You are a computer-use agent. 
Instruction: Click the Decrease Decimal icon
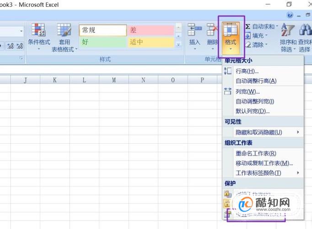(x=20, y=46)
